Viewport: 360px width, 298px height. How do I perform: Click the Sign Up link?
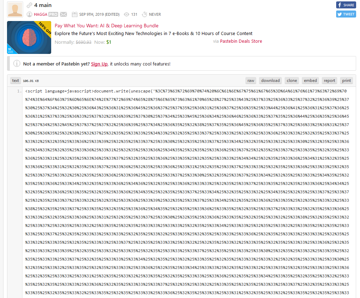tap(99, 64)
